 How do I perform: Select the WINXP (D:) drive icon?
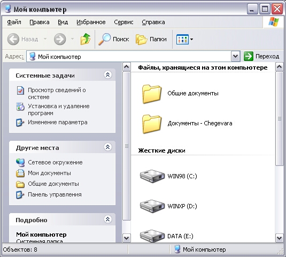[152, 206]
